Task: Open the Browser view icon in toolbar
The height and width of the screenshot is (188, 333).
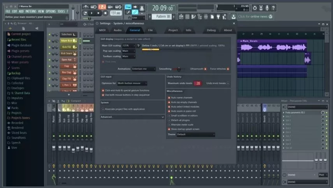Action: click(200, 17)
